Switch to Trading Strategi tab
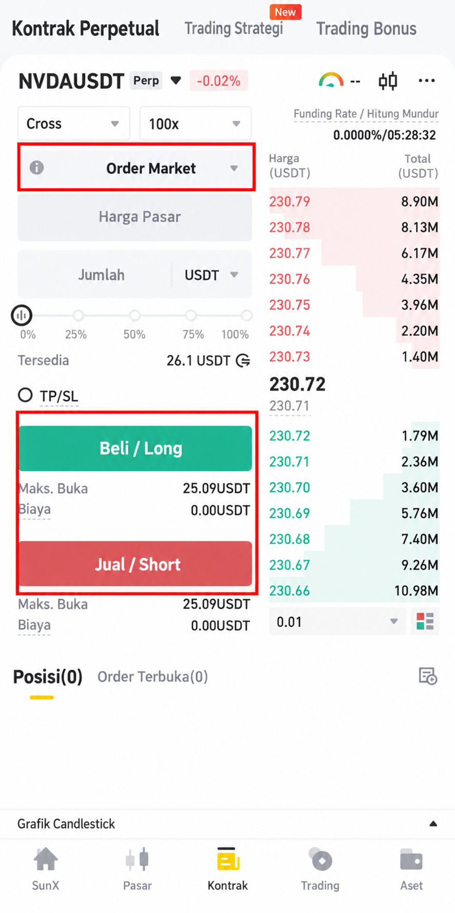 234,28
